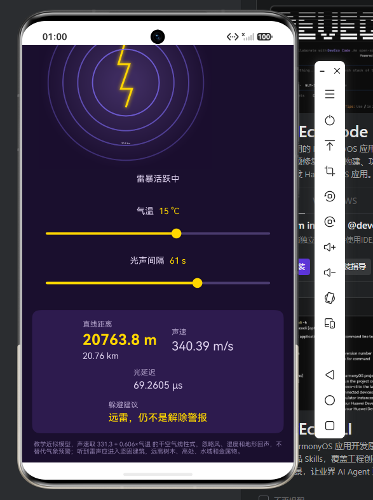Click the 远雷，仍不是解除警报 advice text

158,417
